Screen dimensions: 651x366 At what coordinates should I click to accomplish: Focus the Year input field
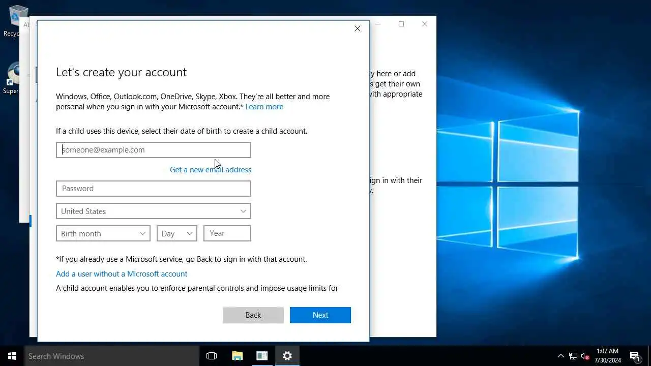point(227,233)
